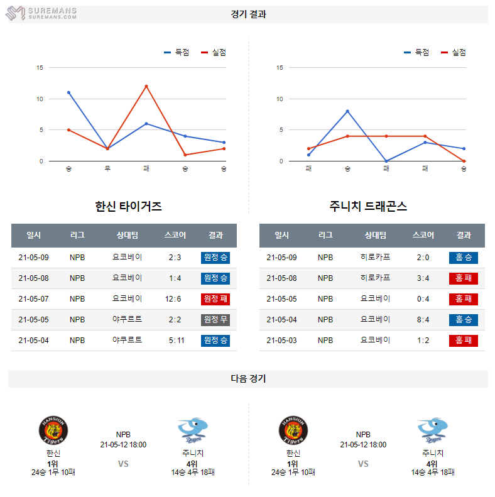This screenshot has height=497, width=495.
Task: Click the 12-point red peak in Hanshin chart
Action: click(146, 86)
